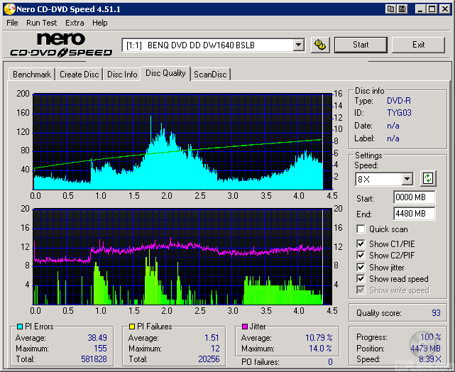
Task: Enable the Quick scan checkbox
Action: pyautogui.click(x=361, y=229)
